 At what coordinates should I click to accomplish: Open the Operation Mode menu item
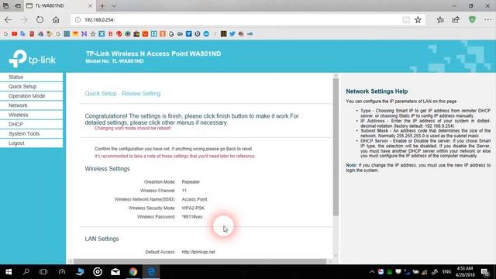point(31,96)
